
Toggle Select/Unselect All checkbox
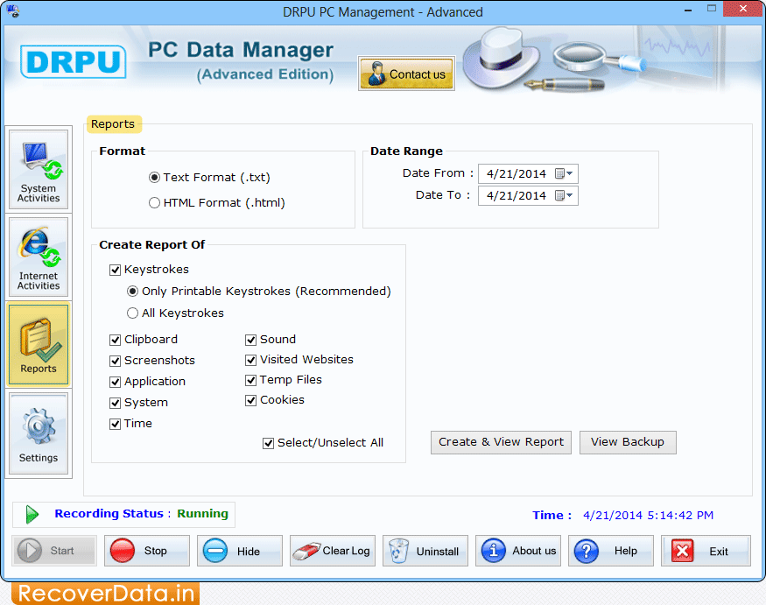[x=268, y=443]
